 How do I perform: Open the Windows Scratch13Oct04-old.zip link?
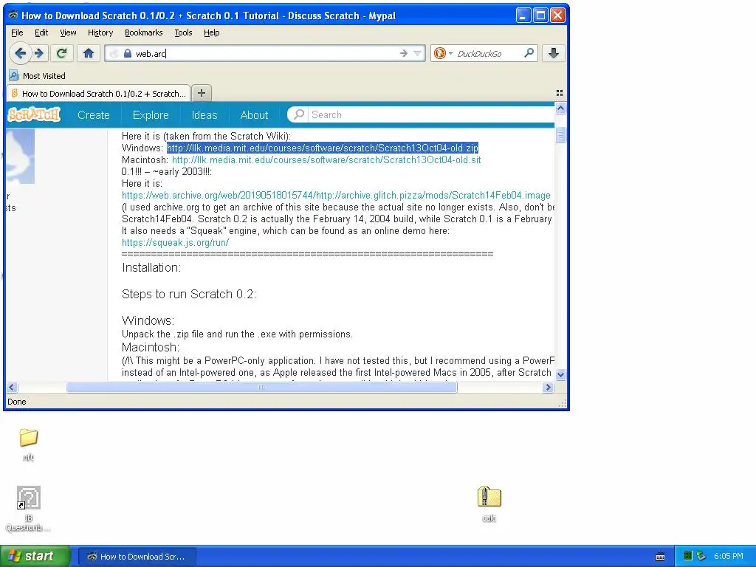tap(323, 148)
